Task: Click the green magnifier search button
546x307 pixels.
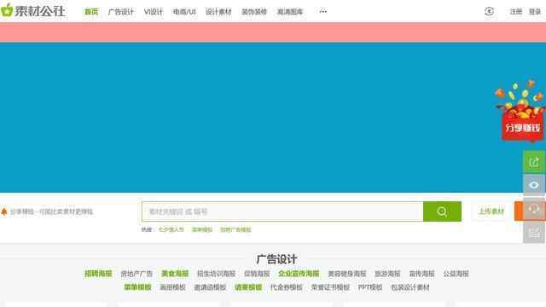Action: (x=442, y=211)
